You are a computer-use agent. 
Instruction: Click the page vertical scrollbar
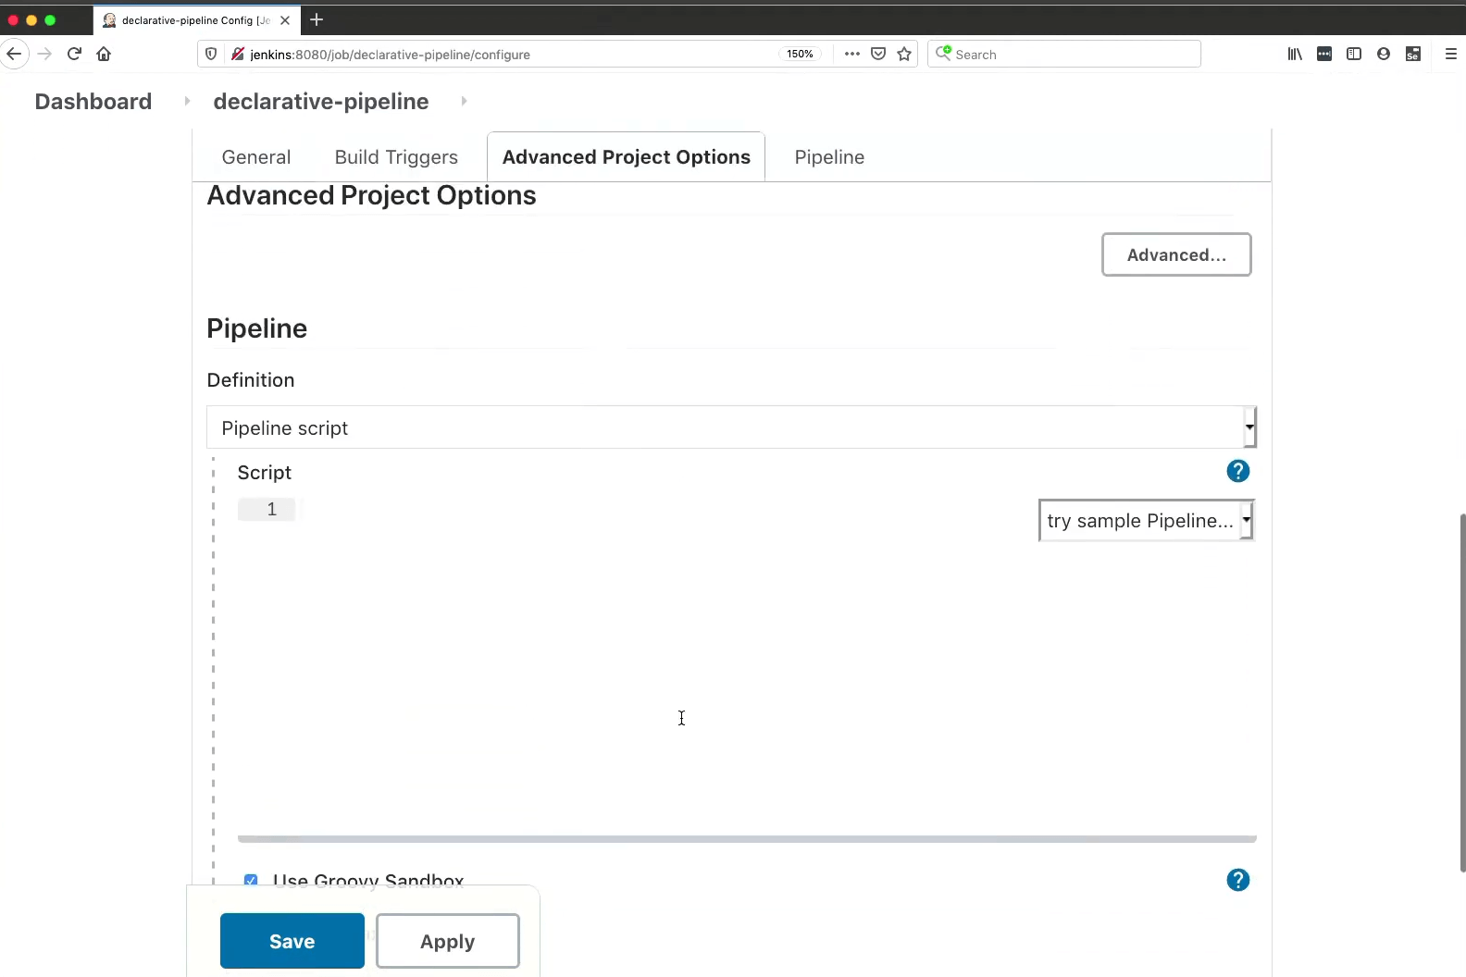click(1462, 692)
